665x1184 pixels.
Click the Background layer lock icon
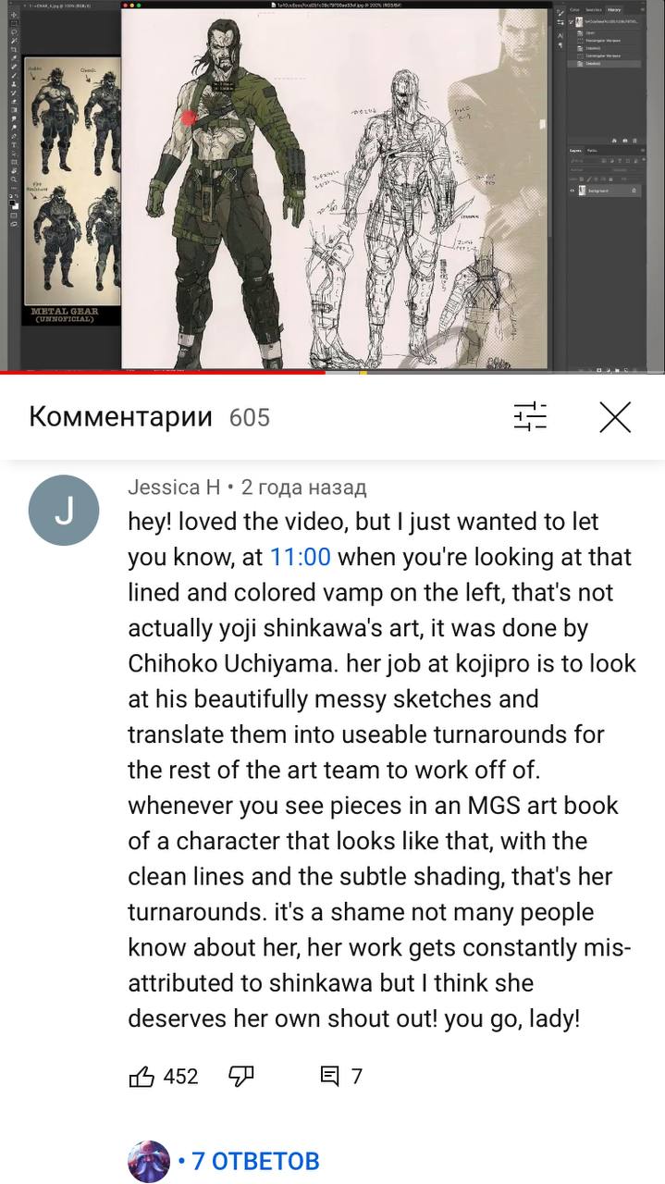634,191
